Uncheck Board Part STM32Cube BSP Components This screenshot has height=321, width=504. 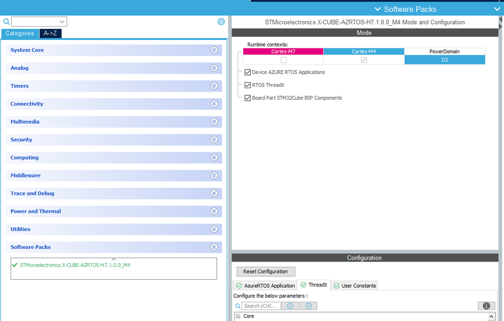click(x=248, y=98)
